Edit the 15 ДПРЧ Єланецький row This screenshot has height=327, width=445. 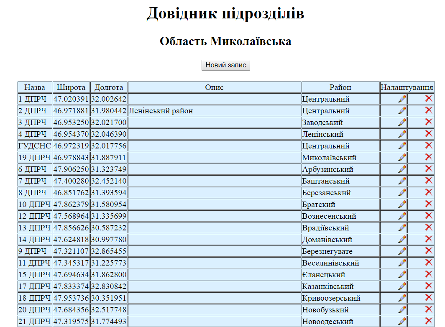pyautogui.click(x=402, y=274)
